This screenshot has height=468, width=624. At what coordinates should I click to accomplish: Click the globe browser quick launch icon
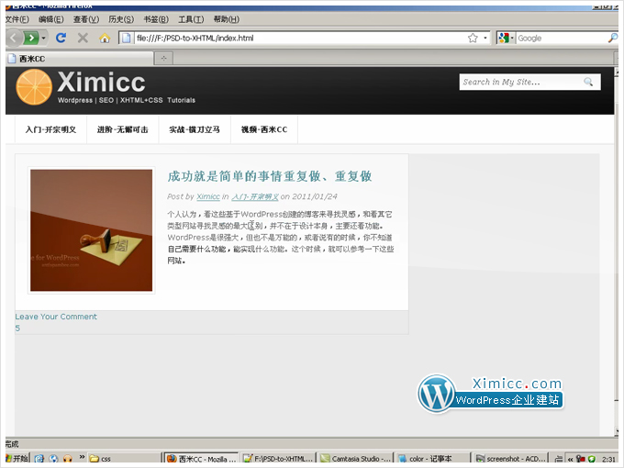tap(53, 459)
